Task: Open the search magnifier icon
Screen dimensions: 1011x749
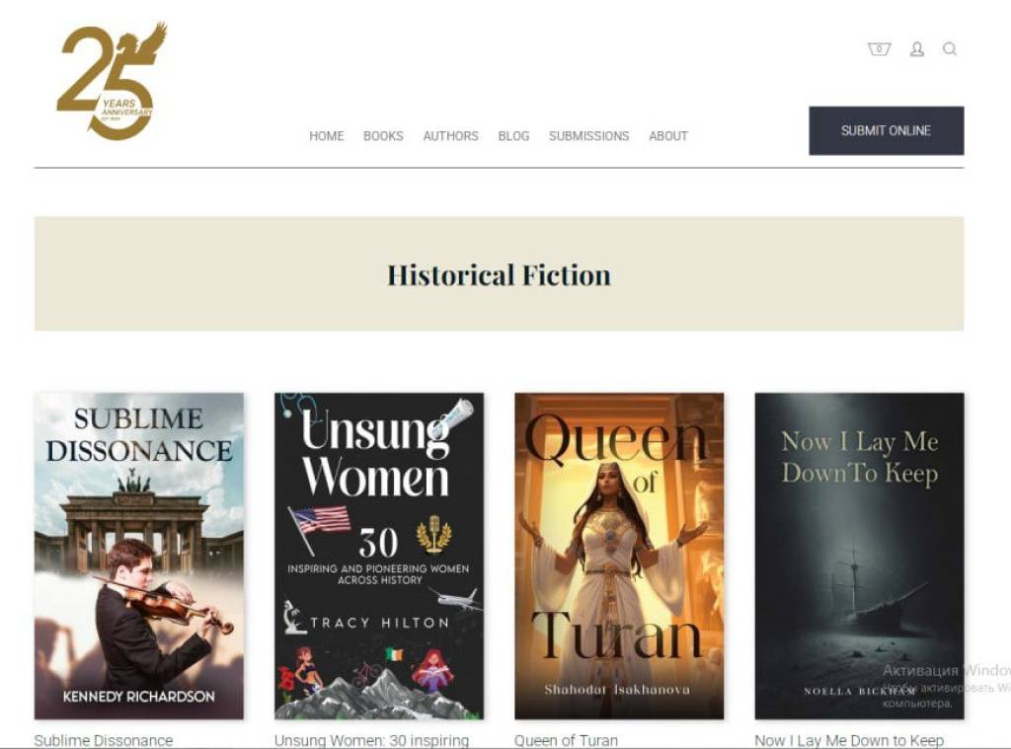Action: tap(949, 49)
